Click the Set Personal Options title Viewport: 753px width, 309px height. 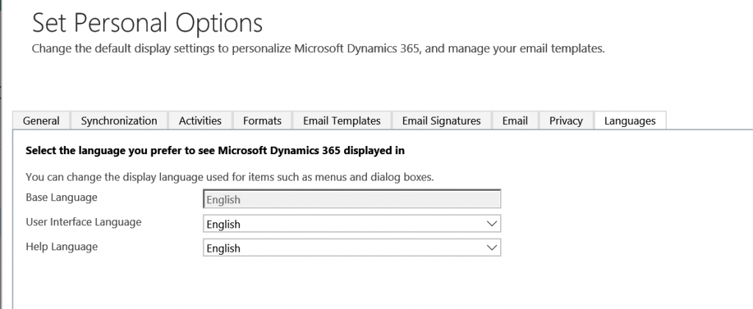(147, 23)
